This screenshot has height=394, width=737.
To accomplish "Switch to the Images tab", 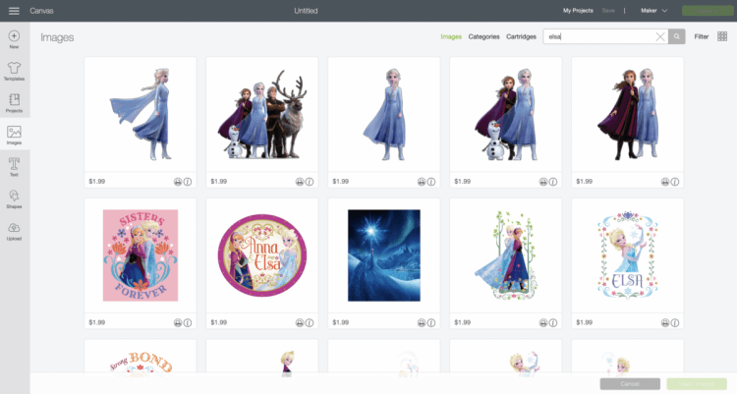I will tap(451, 36).
